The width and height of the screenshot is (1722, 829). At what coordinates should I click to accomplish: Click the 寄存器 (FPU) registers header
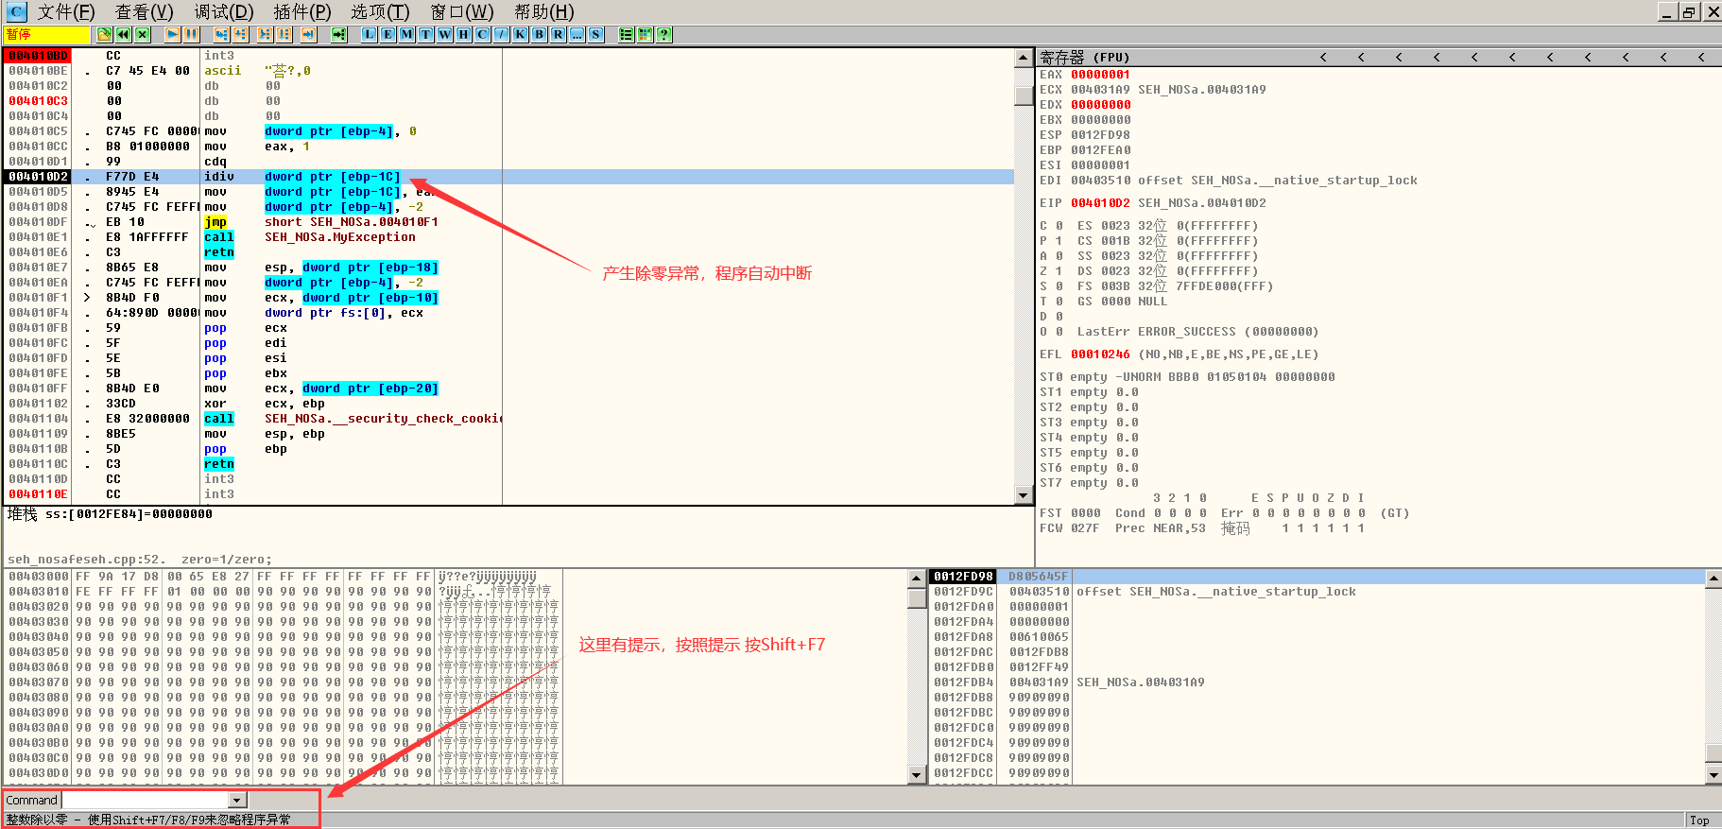[1085, 58]
